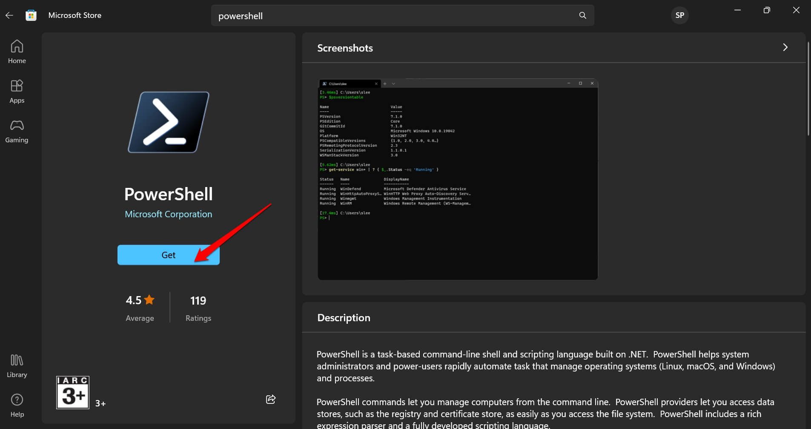Open the Microsoft Corporation publisher link

pos(168,214)
